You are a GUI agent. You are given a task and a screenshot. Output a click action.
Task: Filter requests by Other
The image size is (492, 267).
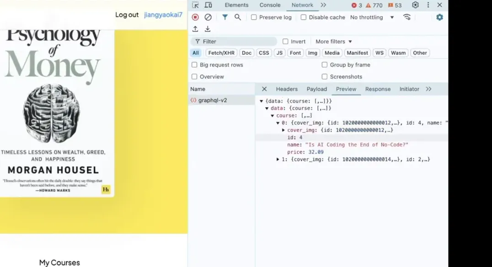click(x=420, y=53)
